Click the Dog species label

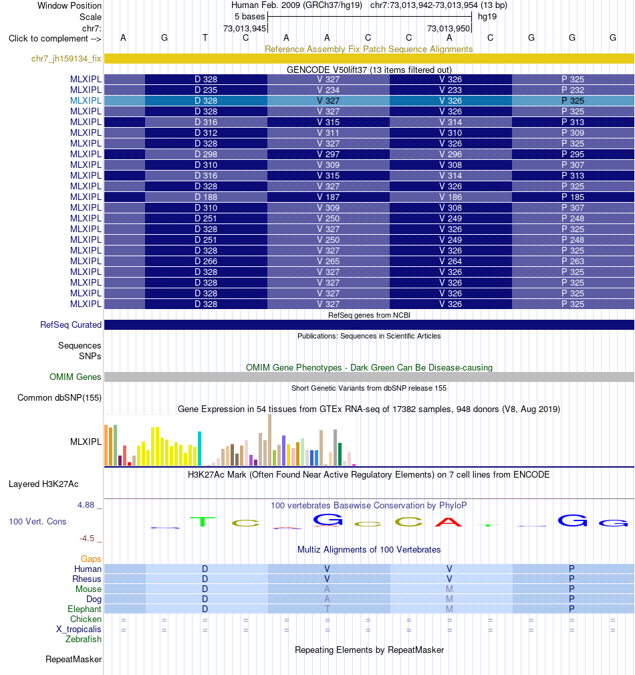94,599
